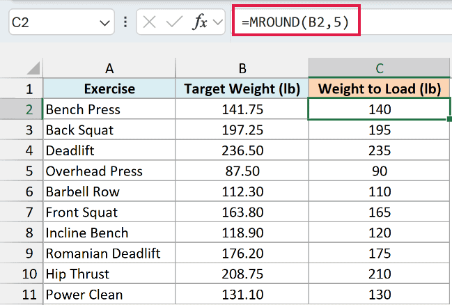Select the Barbell Row cell

pyautogui.click(x=109, y=191)
